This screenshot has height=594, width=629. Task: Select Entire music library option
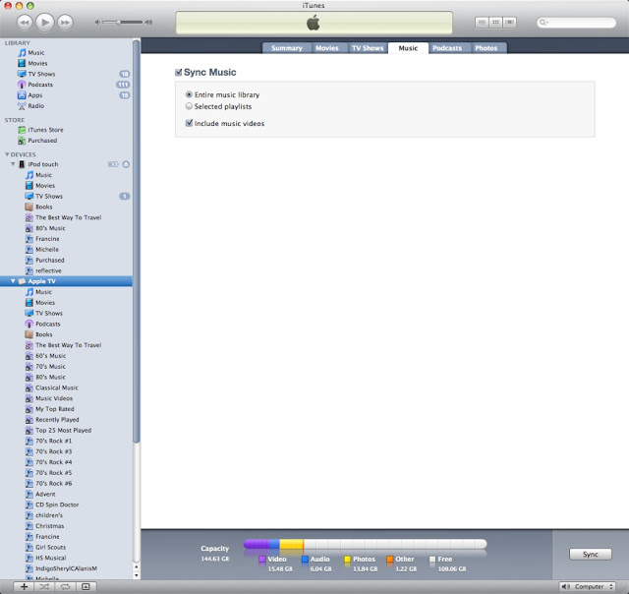point(189,94)
